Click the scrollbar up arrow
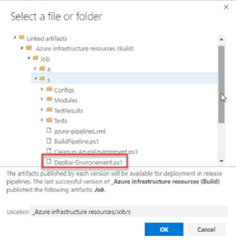This screenshot has height=247, width=236. [x=222, y=39]
